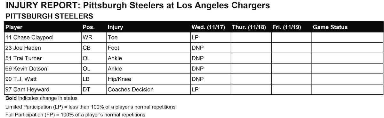Select the Thur. (11/18) column header
This screenshot has width=384, height=118.
pos(249,27)
